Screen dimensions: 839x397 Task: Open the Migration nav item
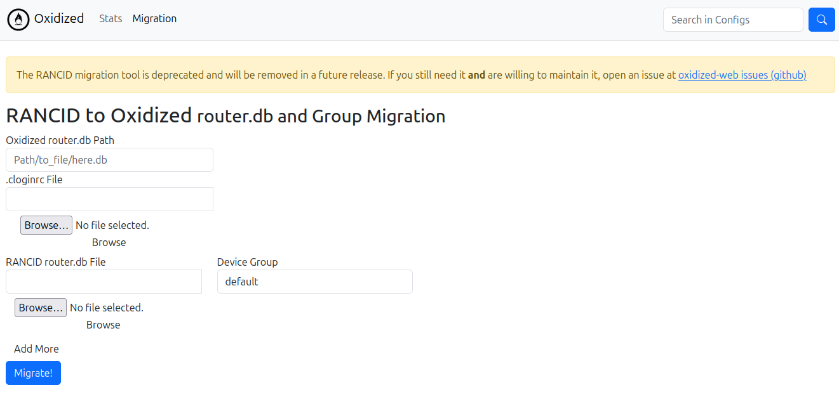pyautogui.click(x=154, y=19)
